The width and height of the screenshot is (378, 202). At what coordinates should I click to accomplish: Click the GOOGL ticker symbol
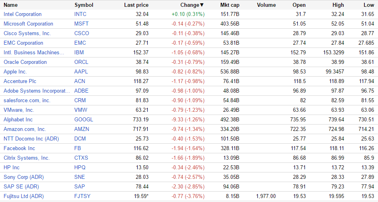coord(83,119)
